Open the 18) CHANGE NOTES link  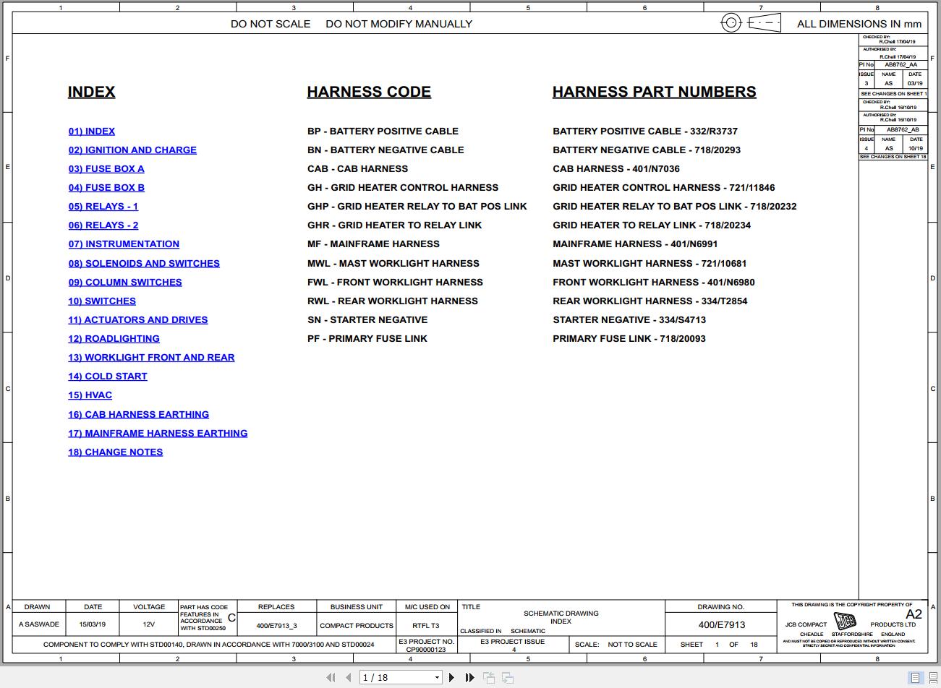pos(115,452)
